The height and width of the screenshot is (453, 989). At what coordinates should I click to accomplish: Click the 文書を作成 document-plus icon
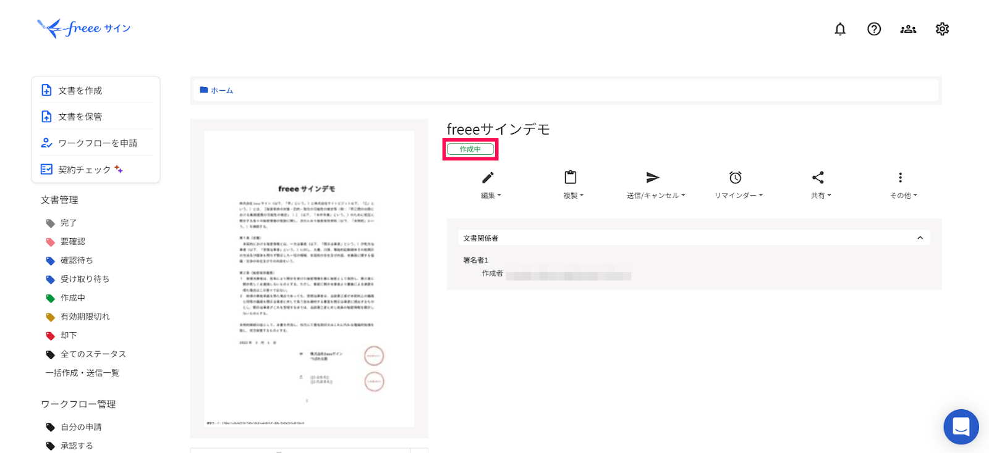coord(46,90)
